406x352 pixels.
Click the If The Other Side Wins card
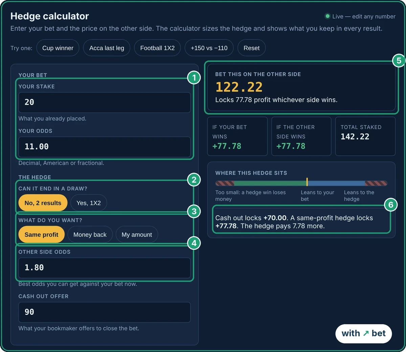point(301,136)
